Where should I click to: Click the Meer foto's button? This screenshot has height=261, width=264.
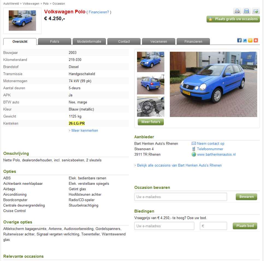(x=151, y=122)
